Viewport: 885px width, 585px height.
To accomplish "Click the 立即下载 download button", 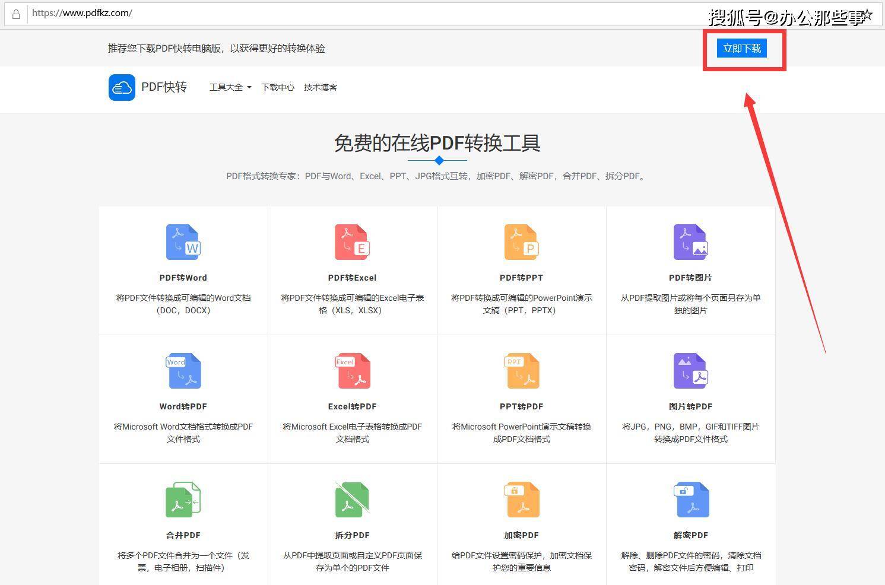I will pos(741,48).
